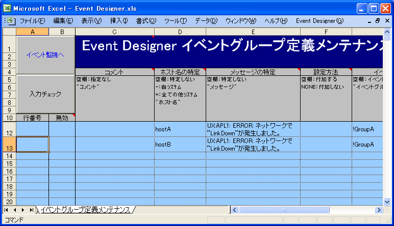Click the vertical scrollbar down arrow
394x226 pixels.
387,202
